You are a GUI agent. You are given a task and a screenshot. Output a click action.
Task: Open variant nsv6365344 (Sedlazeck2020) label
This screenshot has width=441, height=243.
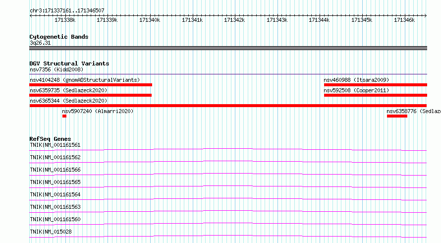pyautogui.click(x=68, y=101)
